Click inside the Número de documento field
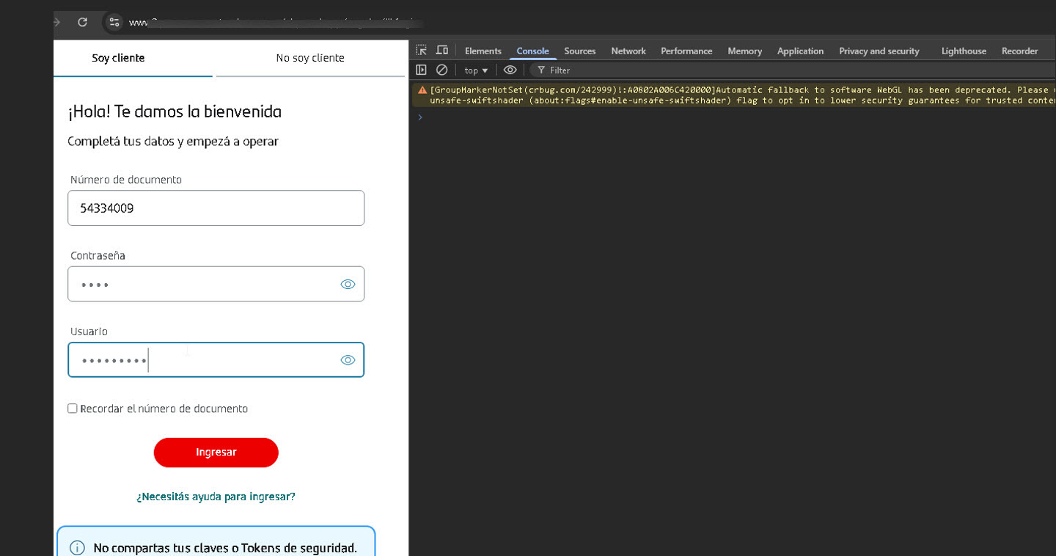The height and width of the screenshot is (556, 1056). 216,208
